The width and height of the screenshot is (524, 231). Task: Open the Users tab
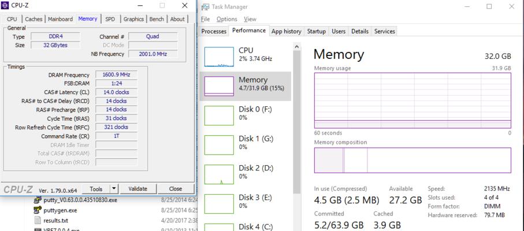tap(339, 31)
